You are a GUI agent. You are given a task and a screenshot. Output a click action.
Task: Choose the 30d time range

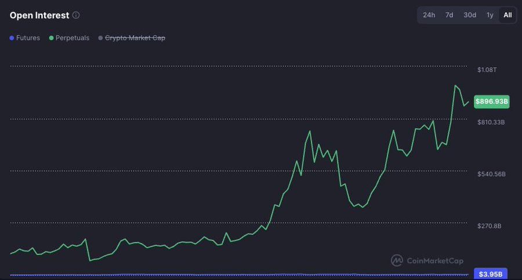(x=470, y=15)
